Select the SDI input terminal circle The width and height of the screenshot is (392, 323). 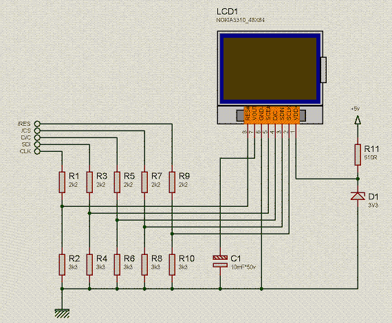[37, 144]
